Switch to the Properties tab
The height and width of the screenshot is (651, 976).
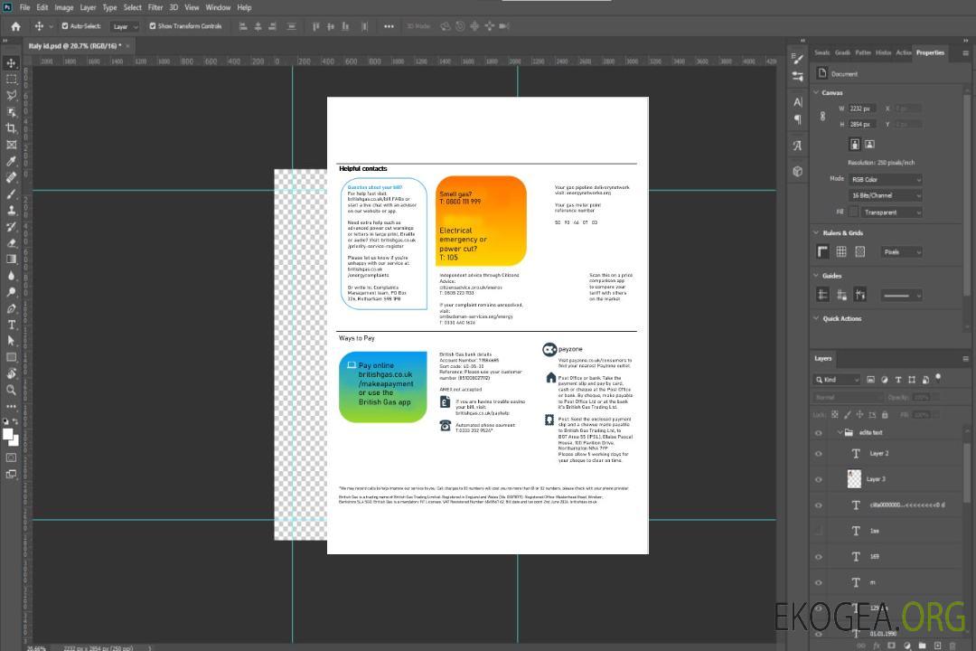(x=930, y=53)
